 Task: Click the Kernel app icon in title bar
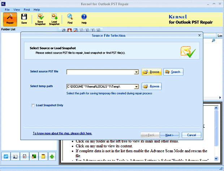pyautogui.click(x=3, y=4)
